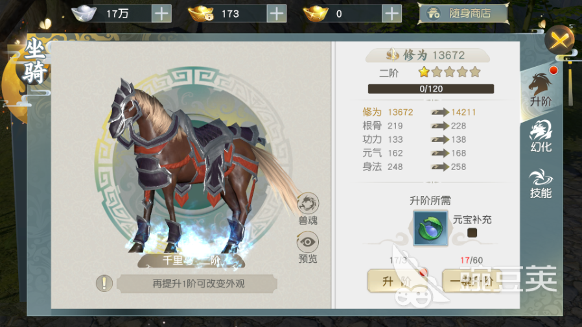Click the 0/120 upgrade progress bar

[x=431, y=89]
